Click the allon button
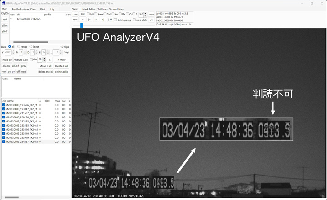The width and height of the screenshot is (327, 200). pos(5,26)
